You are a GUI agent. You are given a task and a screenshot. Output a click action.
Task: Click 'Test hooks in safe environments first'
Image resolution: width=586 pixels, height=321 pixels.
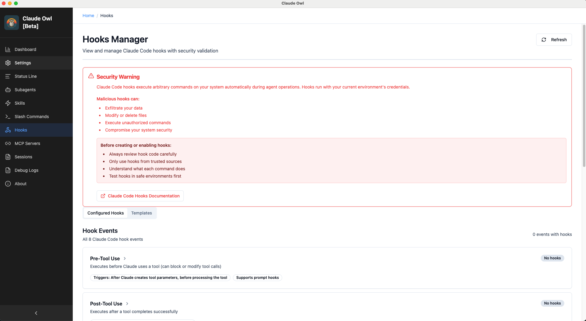(145, 176)
